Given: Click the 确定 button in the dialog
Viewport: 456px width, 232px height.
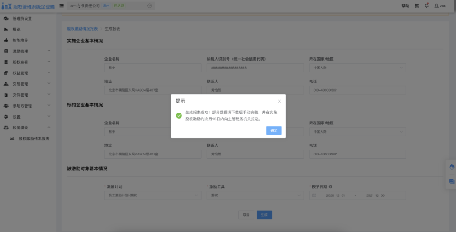Looking at the screenshot, I should tap(274, 130).
